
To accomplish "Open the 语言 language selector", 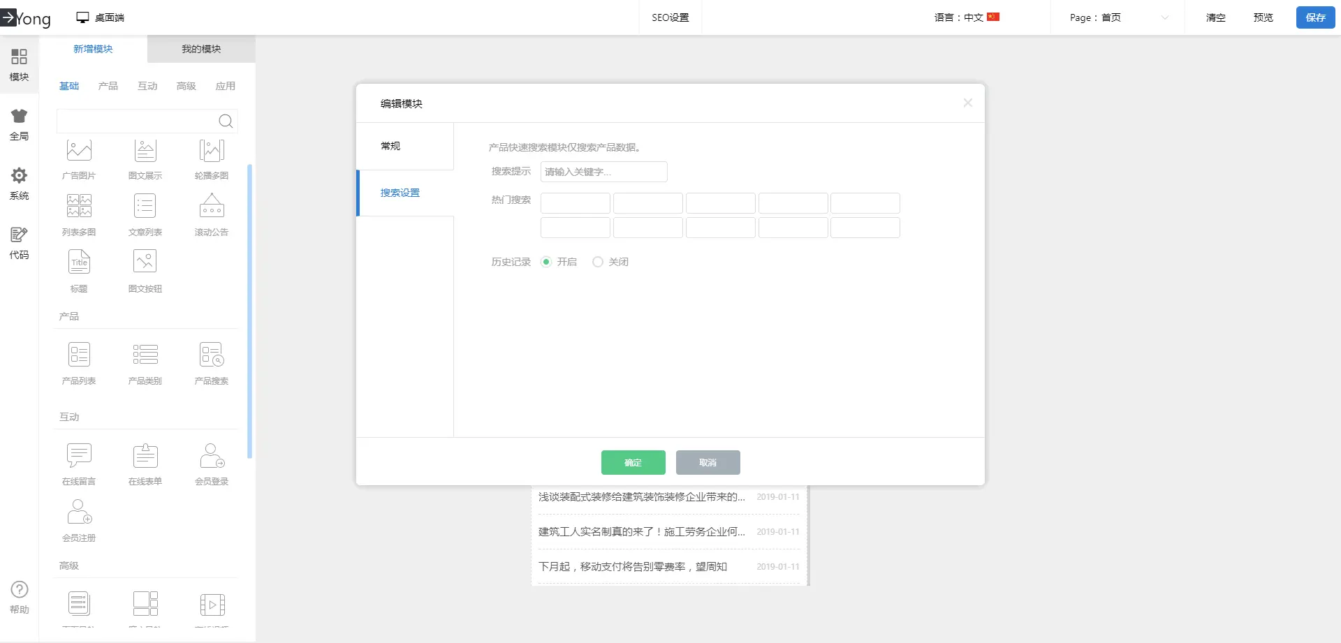I will (967, 17).
